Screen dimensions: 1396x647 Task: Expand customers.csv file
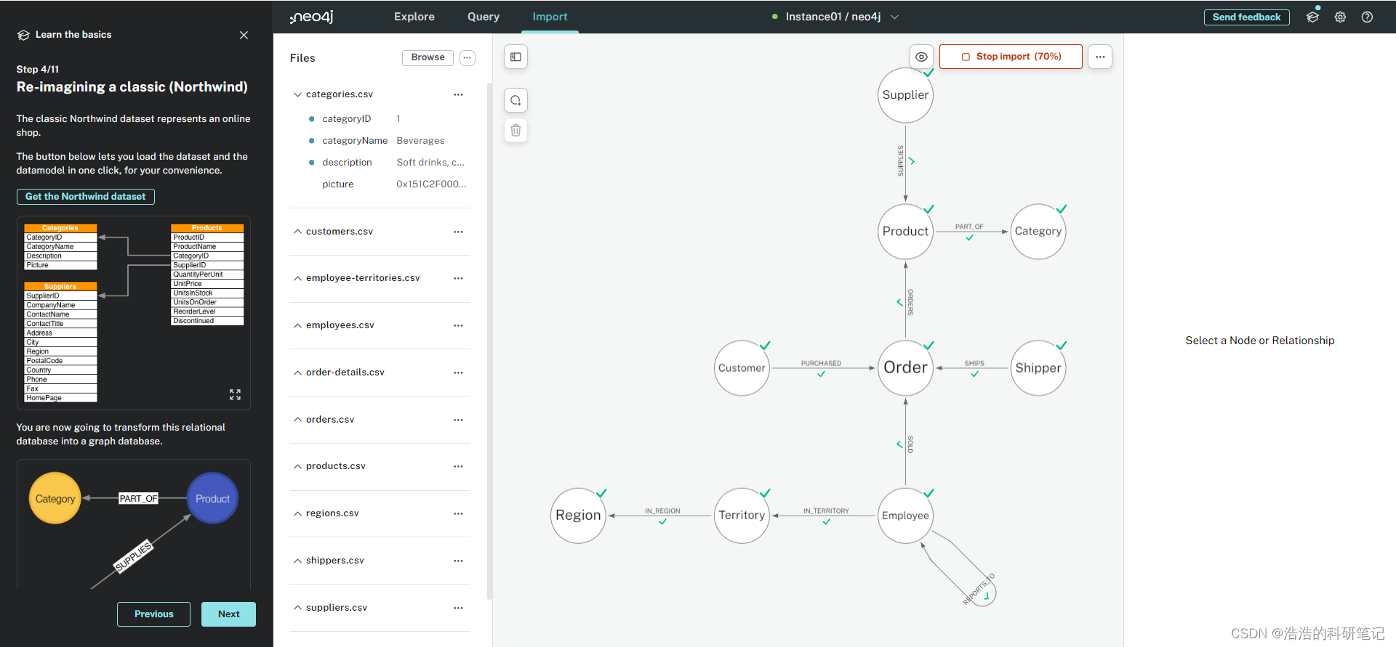pyautogui.click(x=297, y=232)
